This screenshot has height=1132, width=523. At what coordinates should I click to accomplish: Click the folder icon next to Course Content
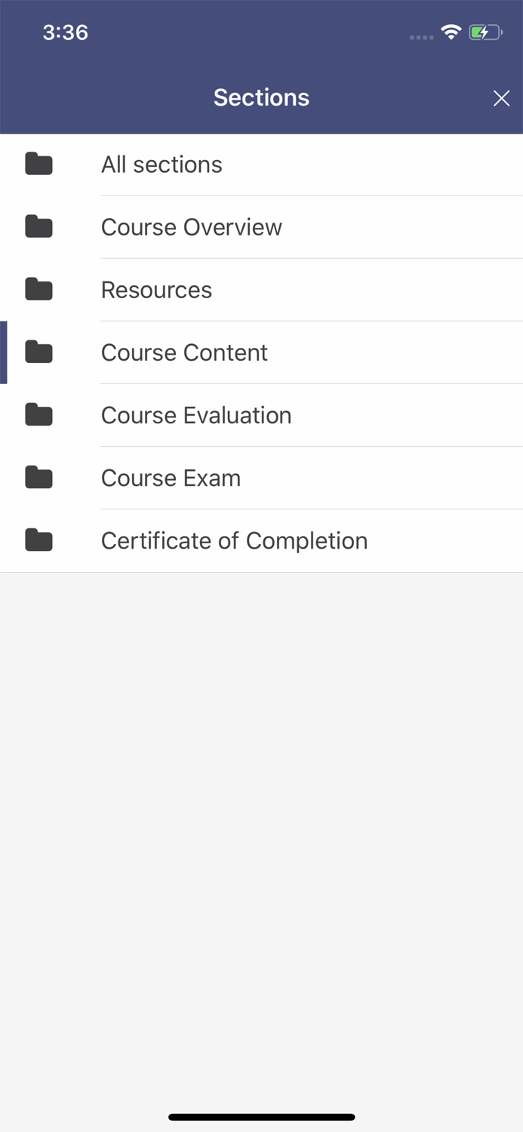38,352
